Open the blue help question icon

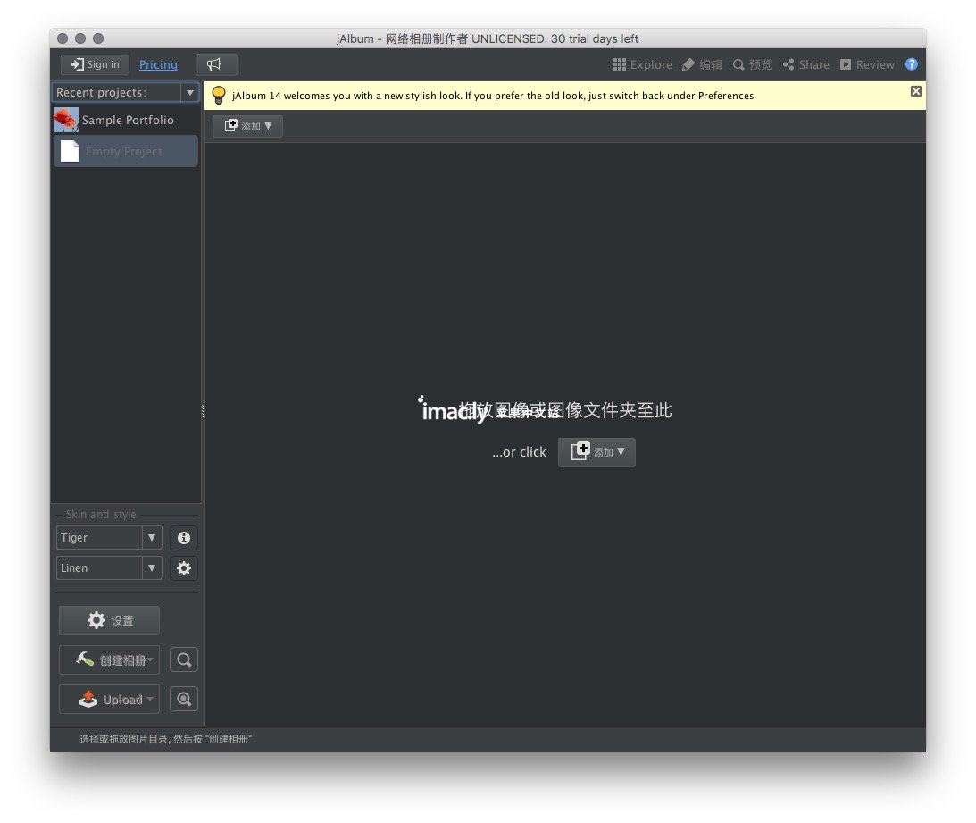point(912,64)
